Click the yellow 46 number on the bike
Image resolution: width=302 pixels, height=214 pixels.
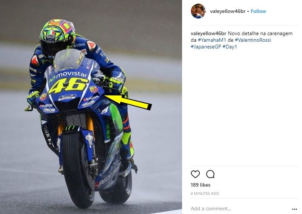point(68,86)
